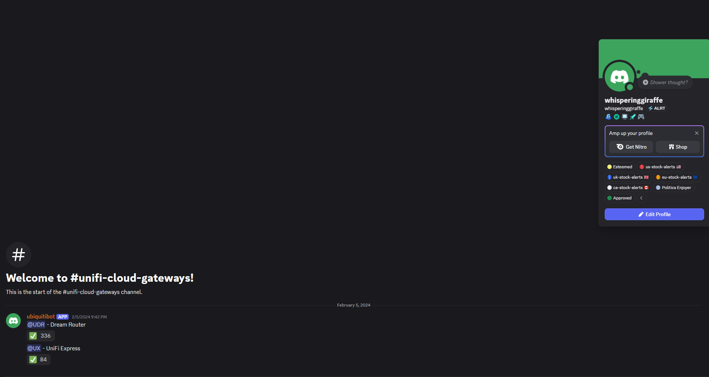Click the whisperinggiraffe profile avatar
The image size is (709, 377).
pyautogui.click(x=620, y=76)
